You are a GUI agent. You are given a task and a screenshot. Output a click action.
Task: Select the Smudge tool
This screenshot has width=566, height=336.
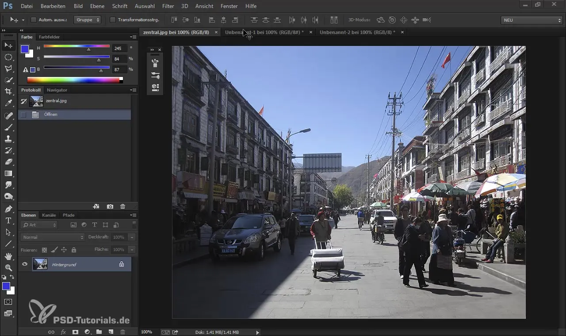pyautogui.click(x=8, y=185)
